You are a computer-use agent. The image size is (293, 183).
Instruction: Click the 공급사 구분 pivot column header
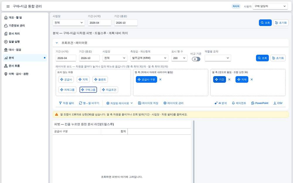[x=77, y=131]
